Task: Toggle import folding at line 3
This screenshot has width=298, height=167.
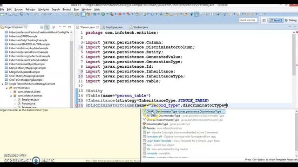Action: pos(84,42)
